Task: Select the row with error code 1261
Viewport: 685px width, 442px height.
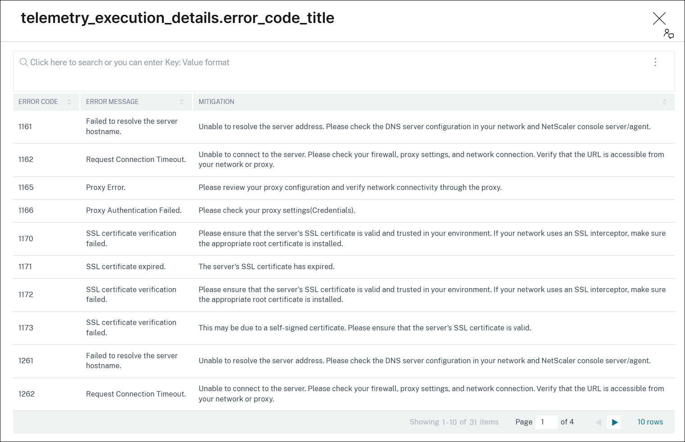Action: [26, 361]
